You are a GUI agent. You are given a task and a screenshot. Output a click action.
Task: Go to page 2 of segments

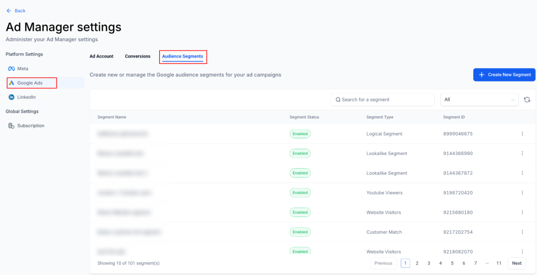click(x=417, y=263)
